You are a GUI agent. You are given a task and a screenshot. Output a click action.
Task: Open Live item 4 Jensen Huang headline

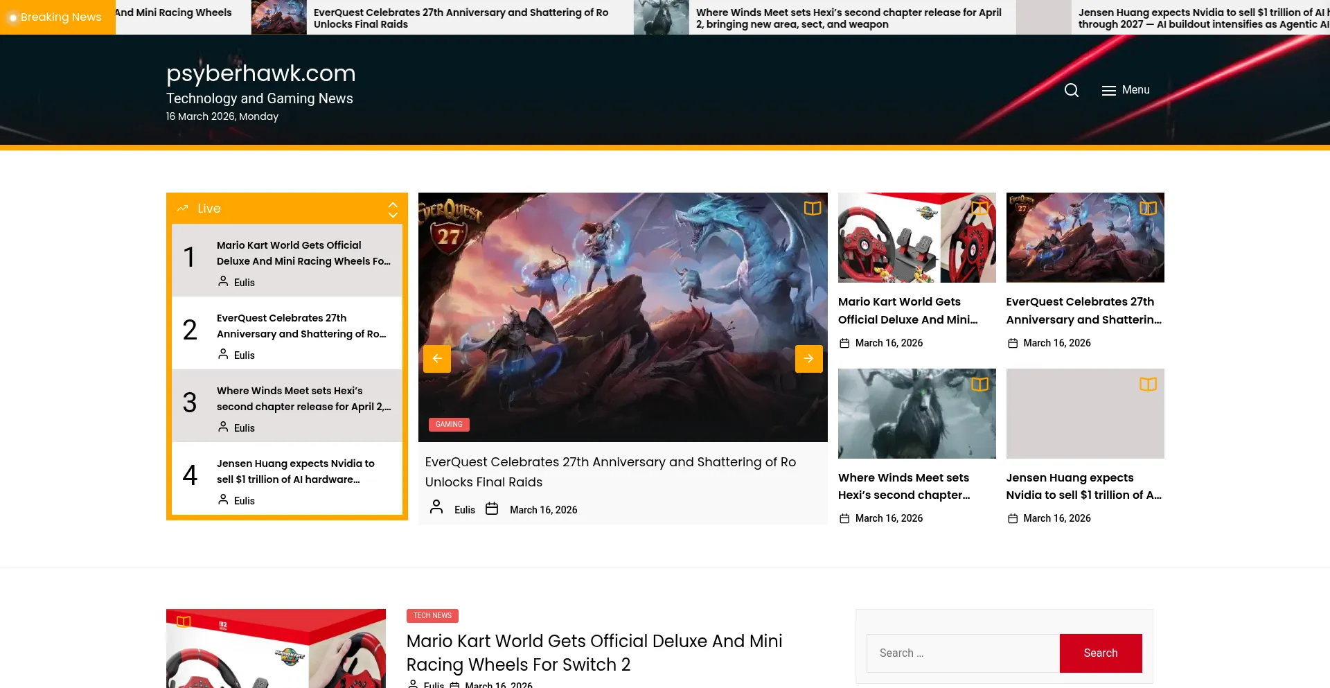pos(296,472)
